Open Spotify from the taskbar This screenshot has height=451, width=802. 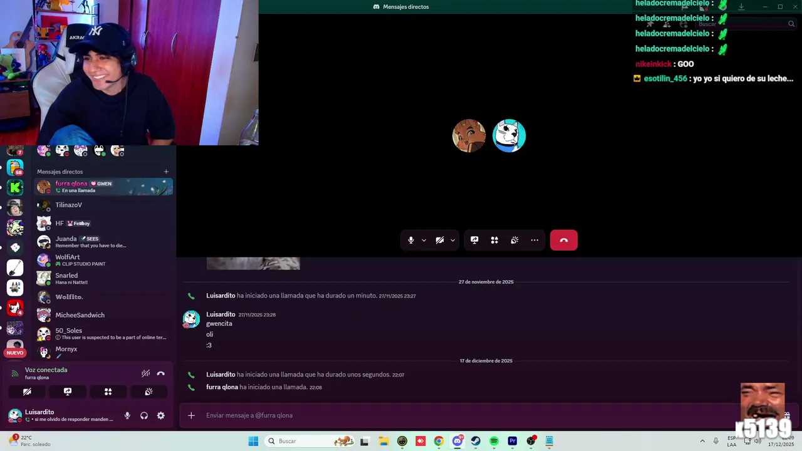tap(494, 441)
